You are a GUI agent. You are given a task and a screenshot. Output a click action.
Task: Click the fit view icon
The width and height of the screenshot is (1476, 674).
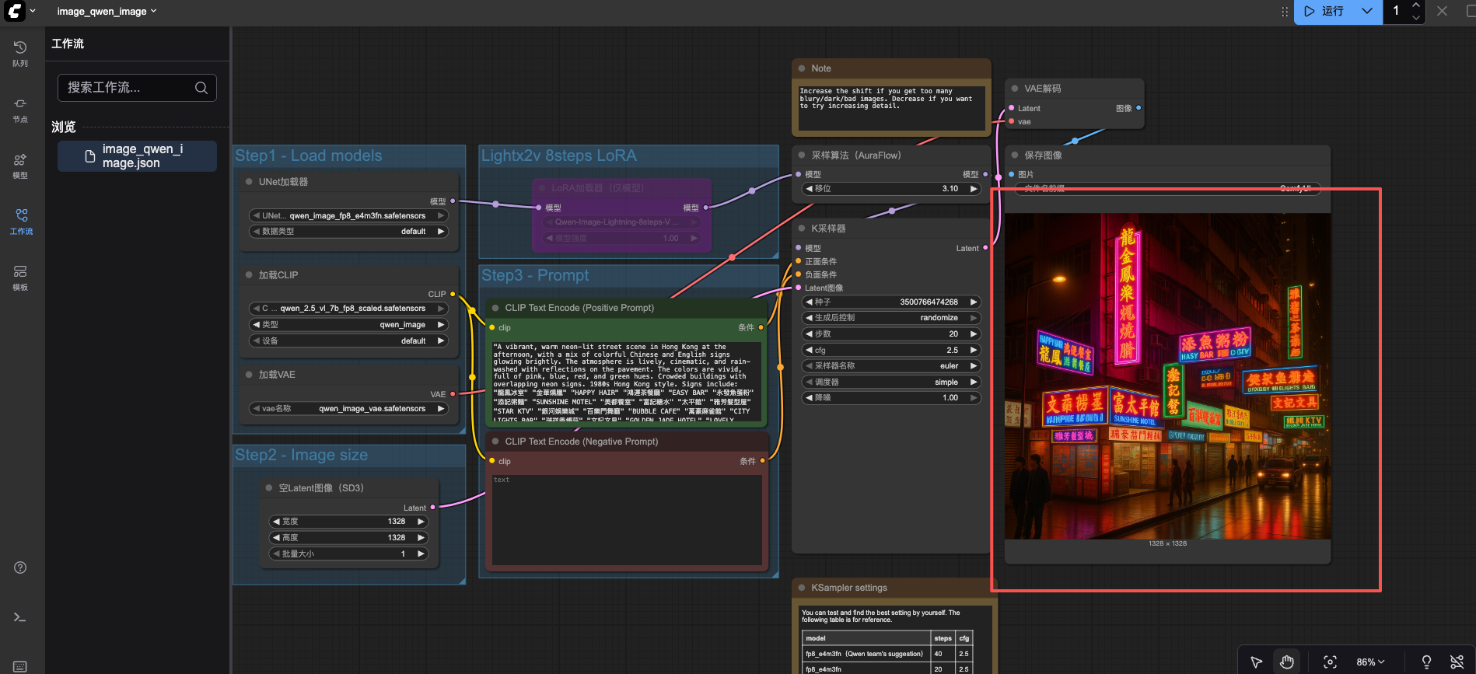[x=1330, y=662]
